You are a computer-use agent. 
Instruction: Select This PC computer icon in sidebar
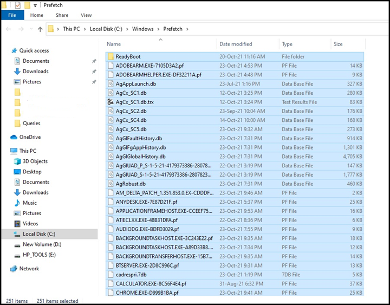[14, 151]
